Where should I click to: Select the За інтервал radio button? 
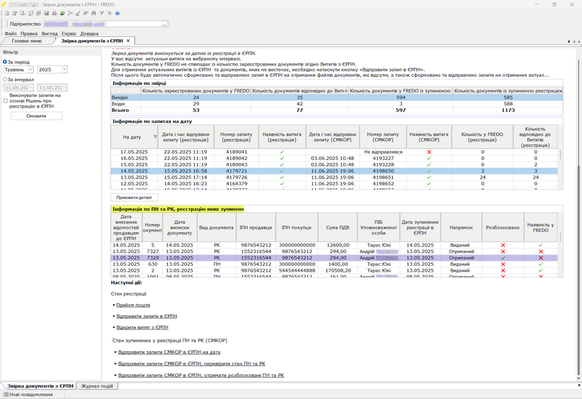(5, 79)
